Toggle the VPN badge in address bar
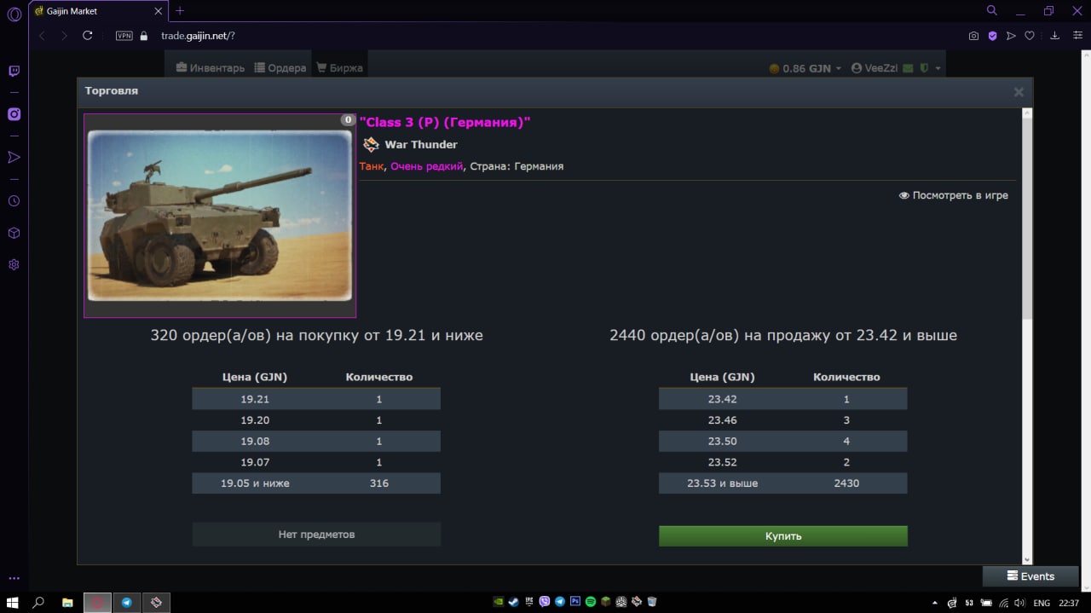Screen dimensions: 1091x613 (x=124, y=36)
